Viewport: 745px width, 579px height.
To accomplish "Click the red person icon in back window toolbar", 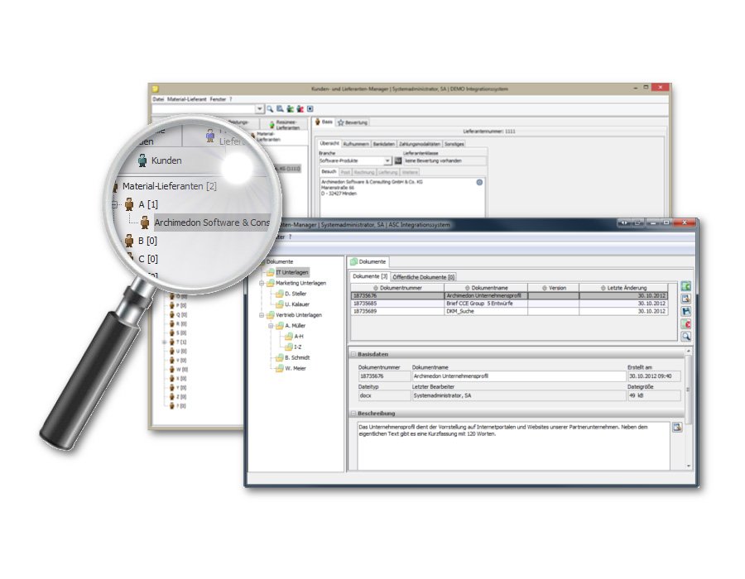I will [x=300, y=109].
